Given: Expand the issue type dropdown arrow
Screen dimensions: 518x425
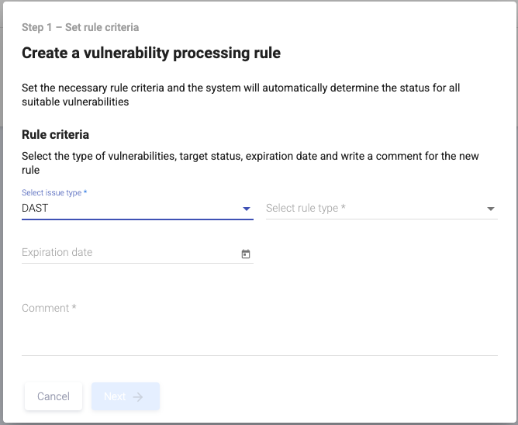Looking at the screenshot, I should [247, 209].
